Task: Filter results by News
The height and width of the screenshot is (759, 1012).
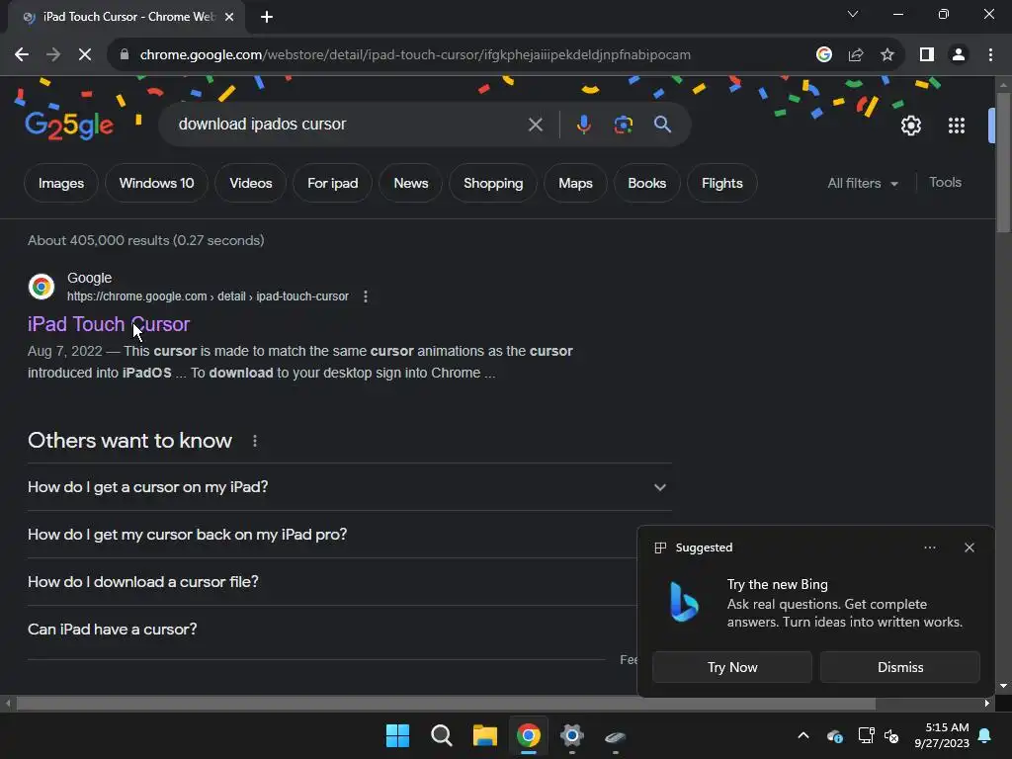Action: (x=411, y=183)
